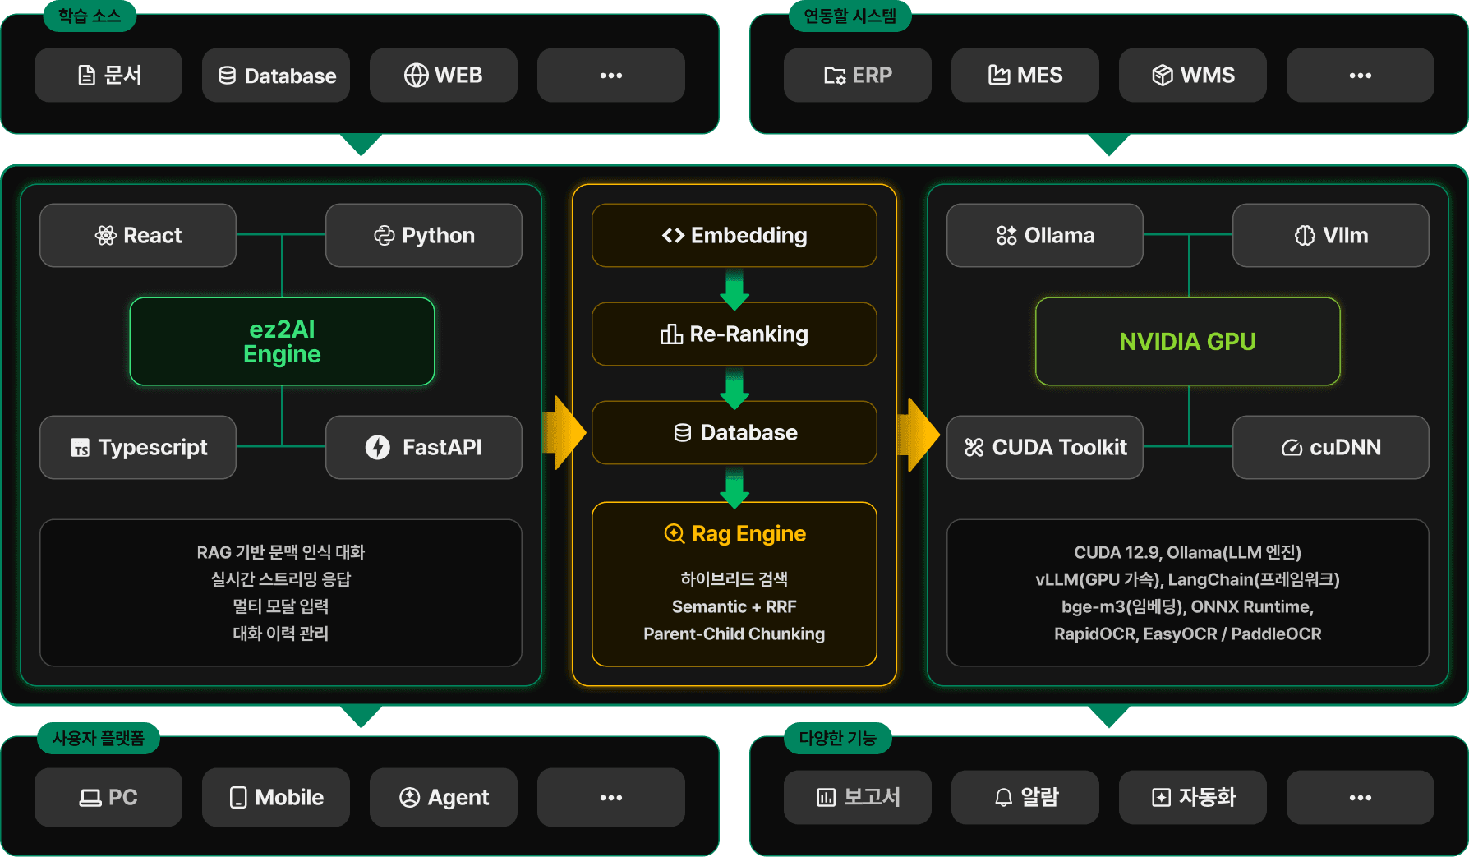The height and width of the screenshot is (857, 1469).
Task: Choose the Mobile platform button
Action: click(276, 797)
